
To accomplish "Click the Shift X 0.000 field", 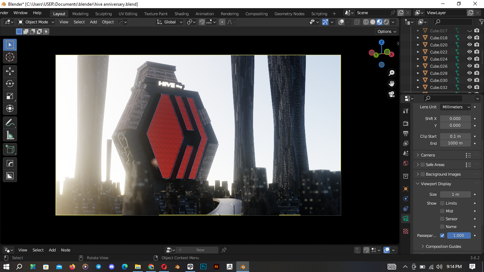I will [455, 119].
